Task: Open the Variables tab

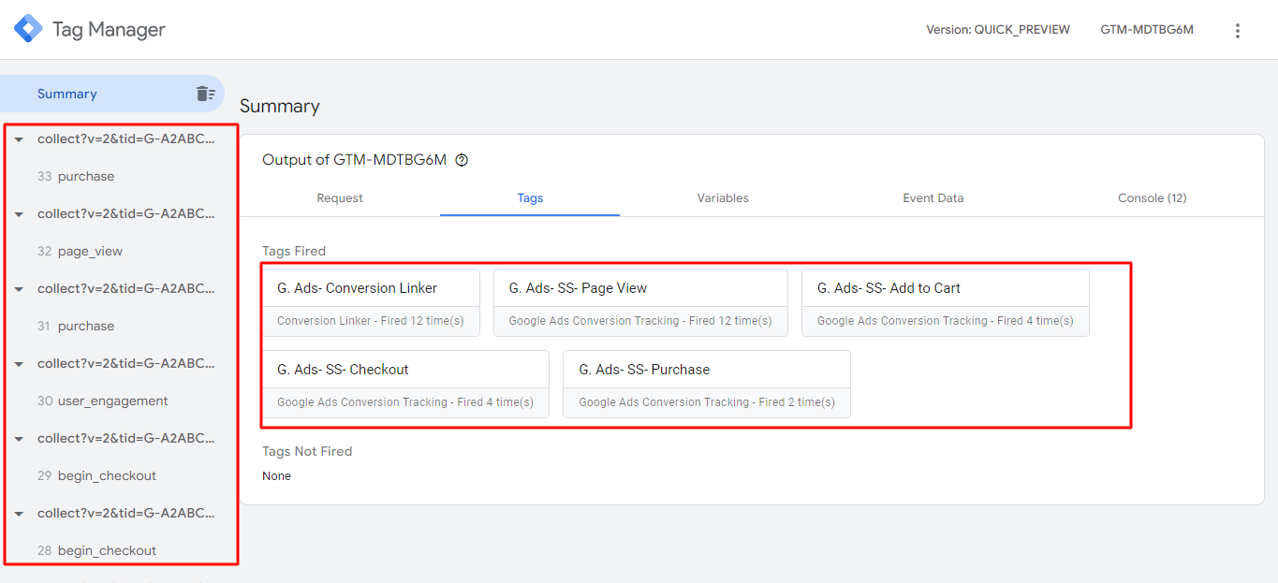Action: (x=723, y=197)
